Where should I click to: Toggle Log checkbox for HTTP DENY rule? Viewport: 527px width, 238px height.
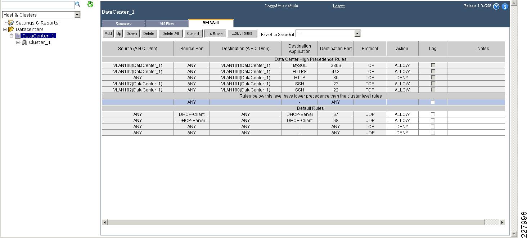(433, 77)
